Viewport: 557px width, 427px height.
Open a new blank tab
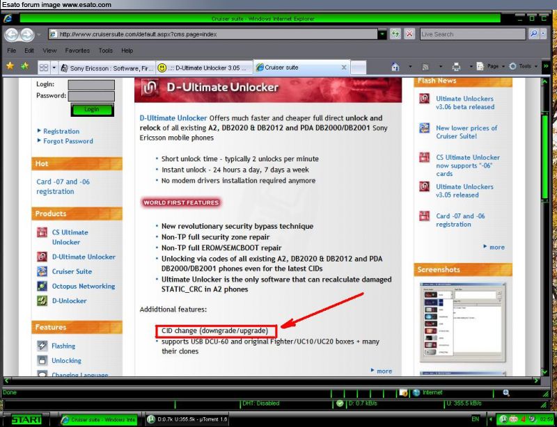tap(358, 67)
